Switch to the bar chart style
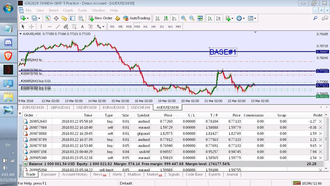 158,18
